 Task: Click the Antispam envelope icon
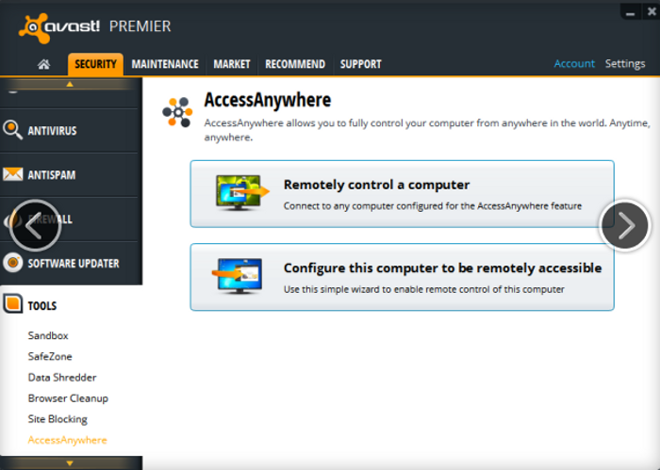tap(12, 174)
